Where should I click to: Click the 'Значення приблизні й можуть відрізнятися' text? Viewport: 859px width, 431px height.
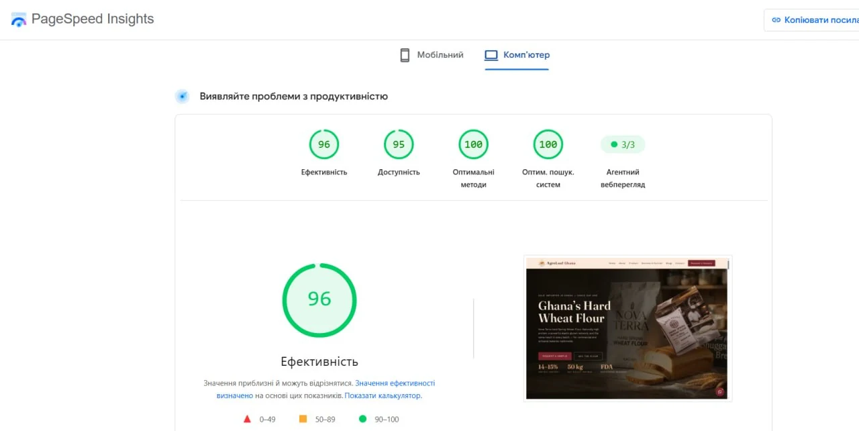(x=279, y=383)
